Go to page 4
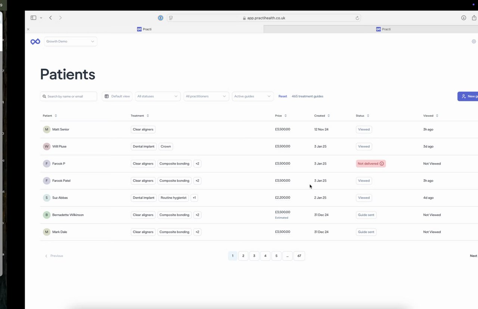 coord(265,256)
